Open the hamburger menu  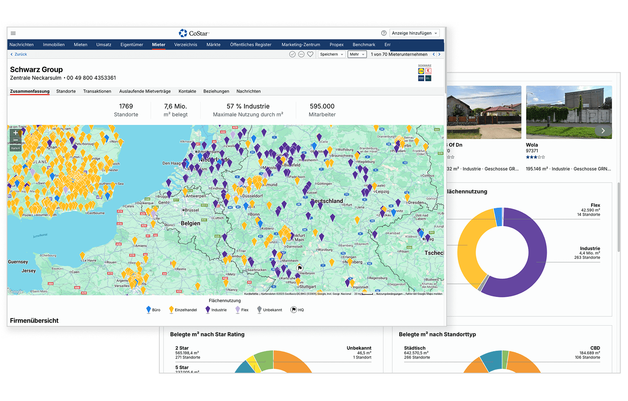tap(13, 33)
